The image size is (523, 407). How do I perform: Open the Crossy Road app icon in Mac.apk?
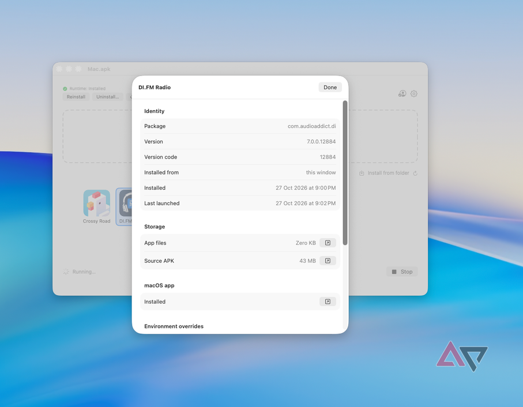(97, 203)
